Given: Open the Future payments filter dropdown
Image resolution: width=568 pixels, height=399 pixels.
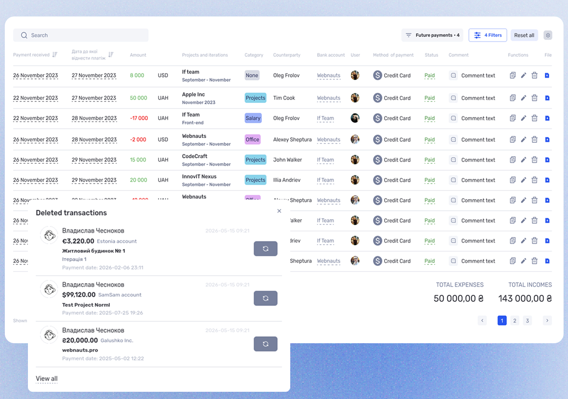Looking at the screenshot, I should point(433,35).
